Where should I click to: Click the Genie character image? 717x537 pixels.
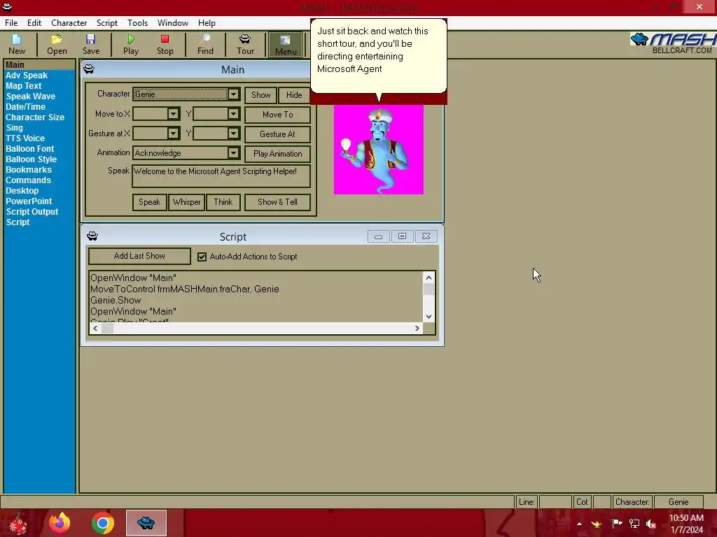[379, 150]
